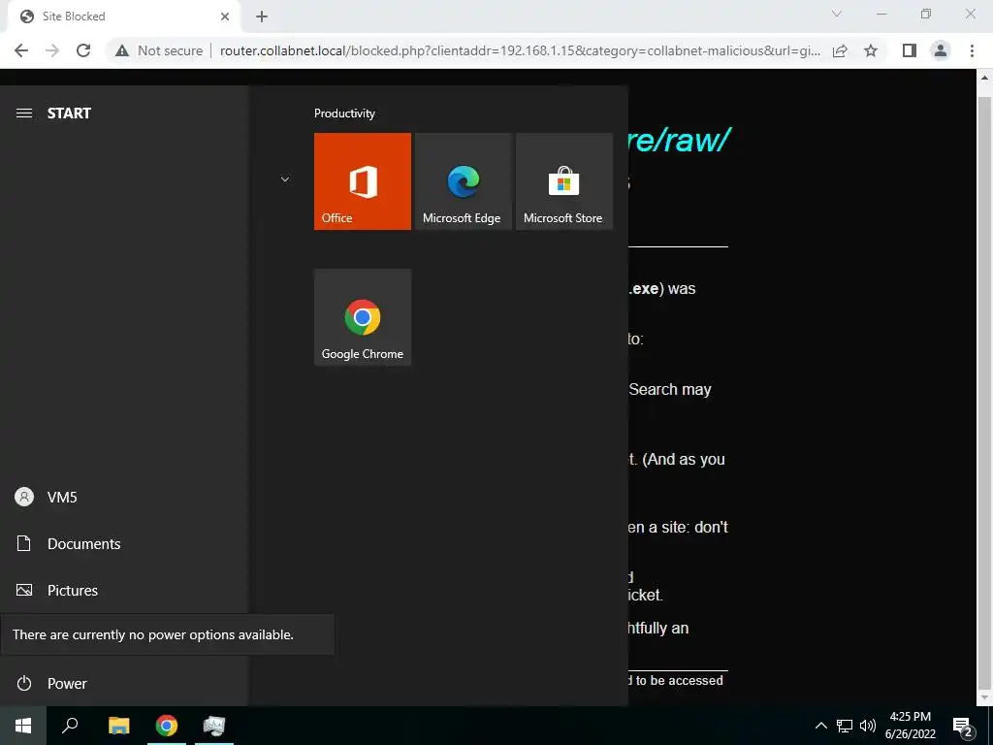993x745 pixels.
Task: Bookmark this page with the star
Action: coord(871,50)
